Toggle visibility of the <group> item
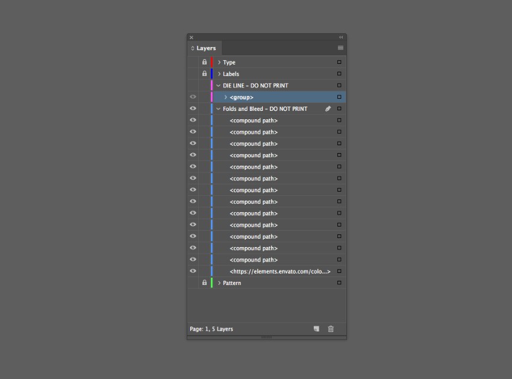The image size is (512, 379). tap(193, 97)
